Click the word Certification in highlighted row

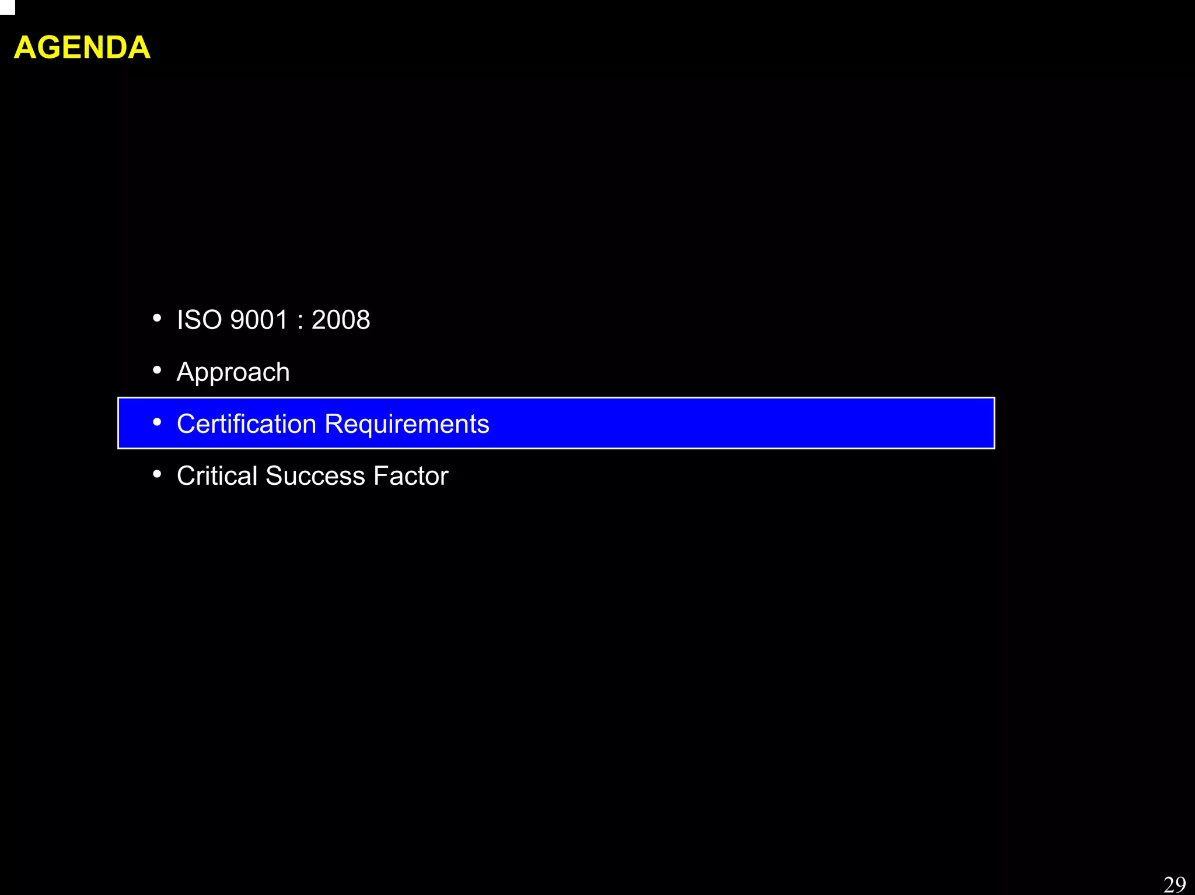(246, 424)
